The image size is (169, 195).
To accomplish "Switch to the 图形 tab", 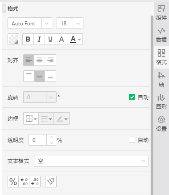I will pos(161,102).
